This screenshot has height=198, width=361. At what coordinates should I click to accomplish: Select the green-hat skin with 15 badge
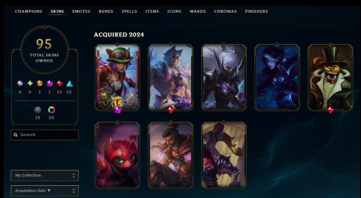click(117, 77)
